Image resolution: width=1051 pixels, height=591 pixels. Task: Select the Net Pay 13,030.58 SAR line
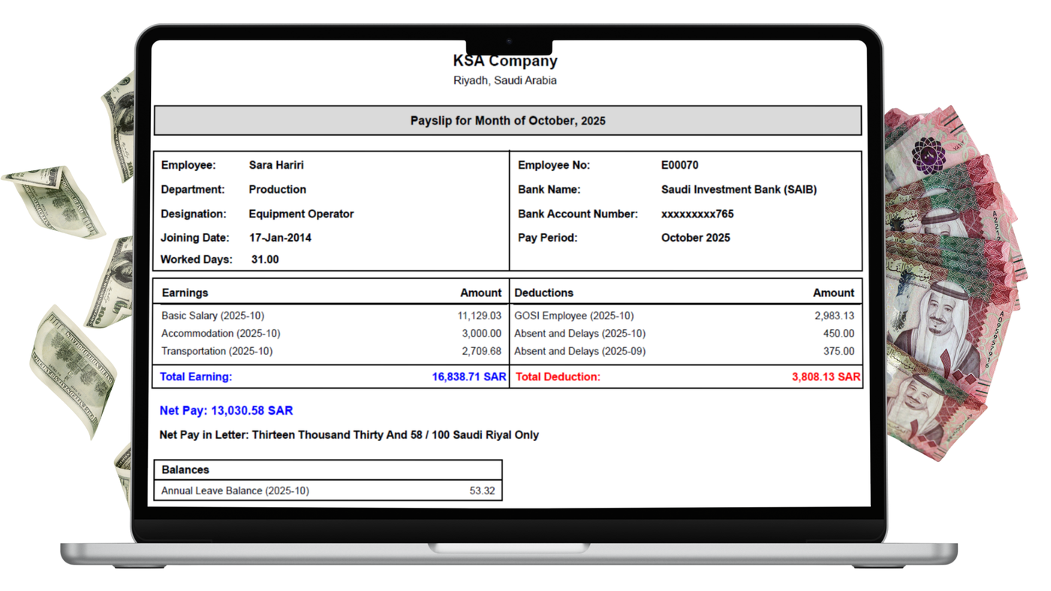(225, 410)
